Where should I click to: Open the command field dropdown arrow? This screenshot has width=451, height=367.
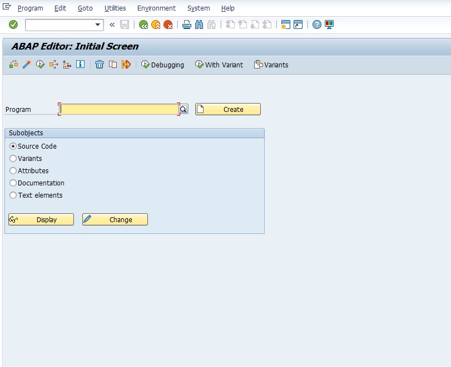(98, 24)
